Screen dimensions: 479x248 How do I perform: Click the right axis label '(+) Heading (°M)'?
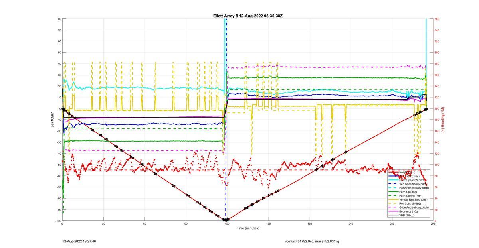(443, 119)
